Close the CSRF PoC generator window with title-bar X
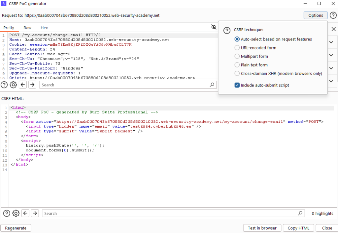The height and width of the screenshot is (233, 338). click(x=333, y=4)
